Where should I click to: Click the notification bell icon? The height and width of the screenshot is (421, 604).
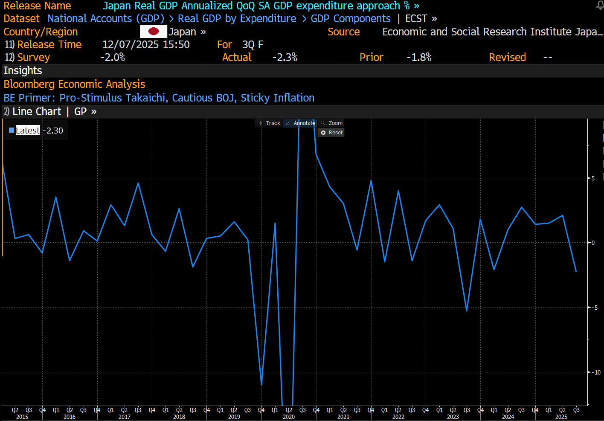pos(599,5)
